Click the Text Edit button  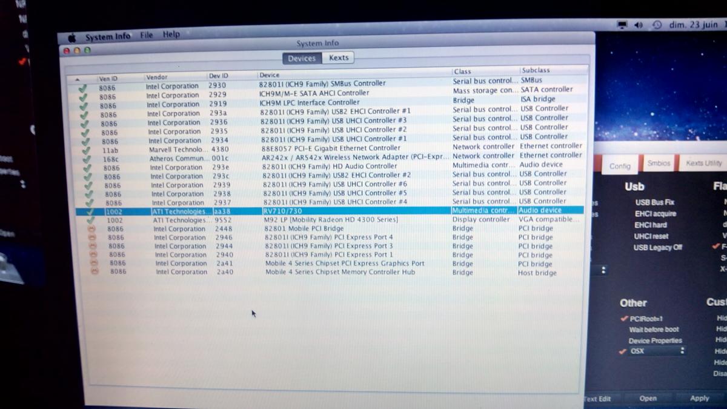[597, 399]
